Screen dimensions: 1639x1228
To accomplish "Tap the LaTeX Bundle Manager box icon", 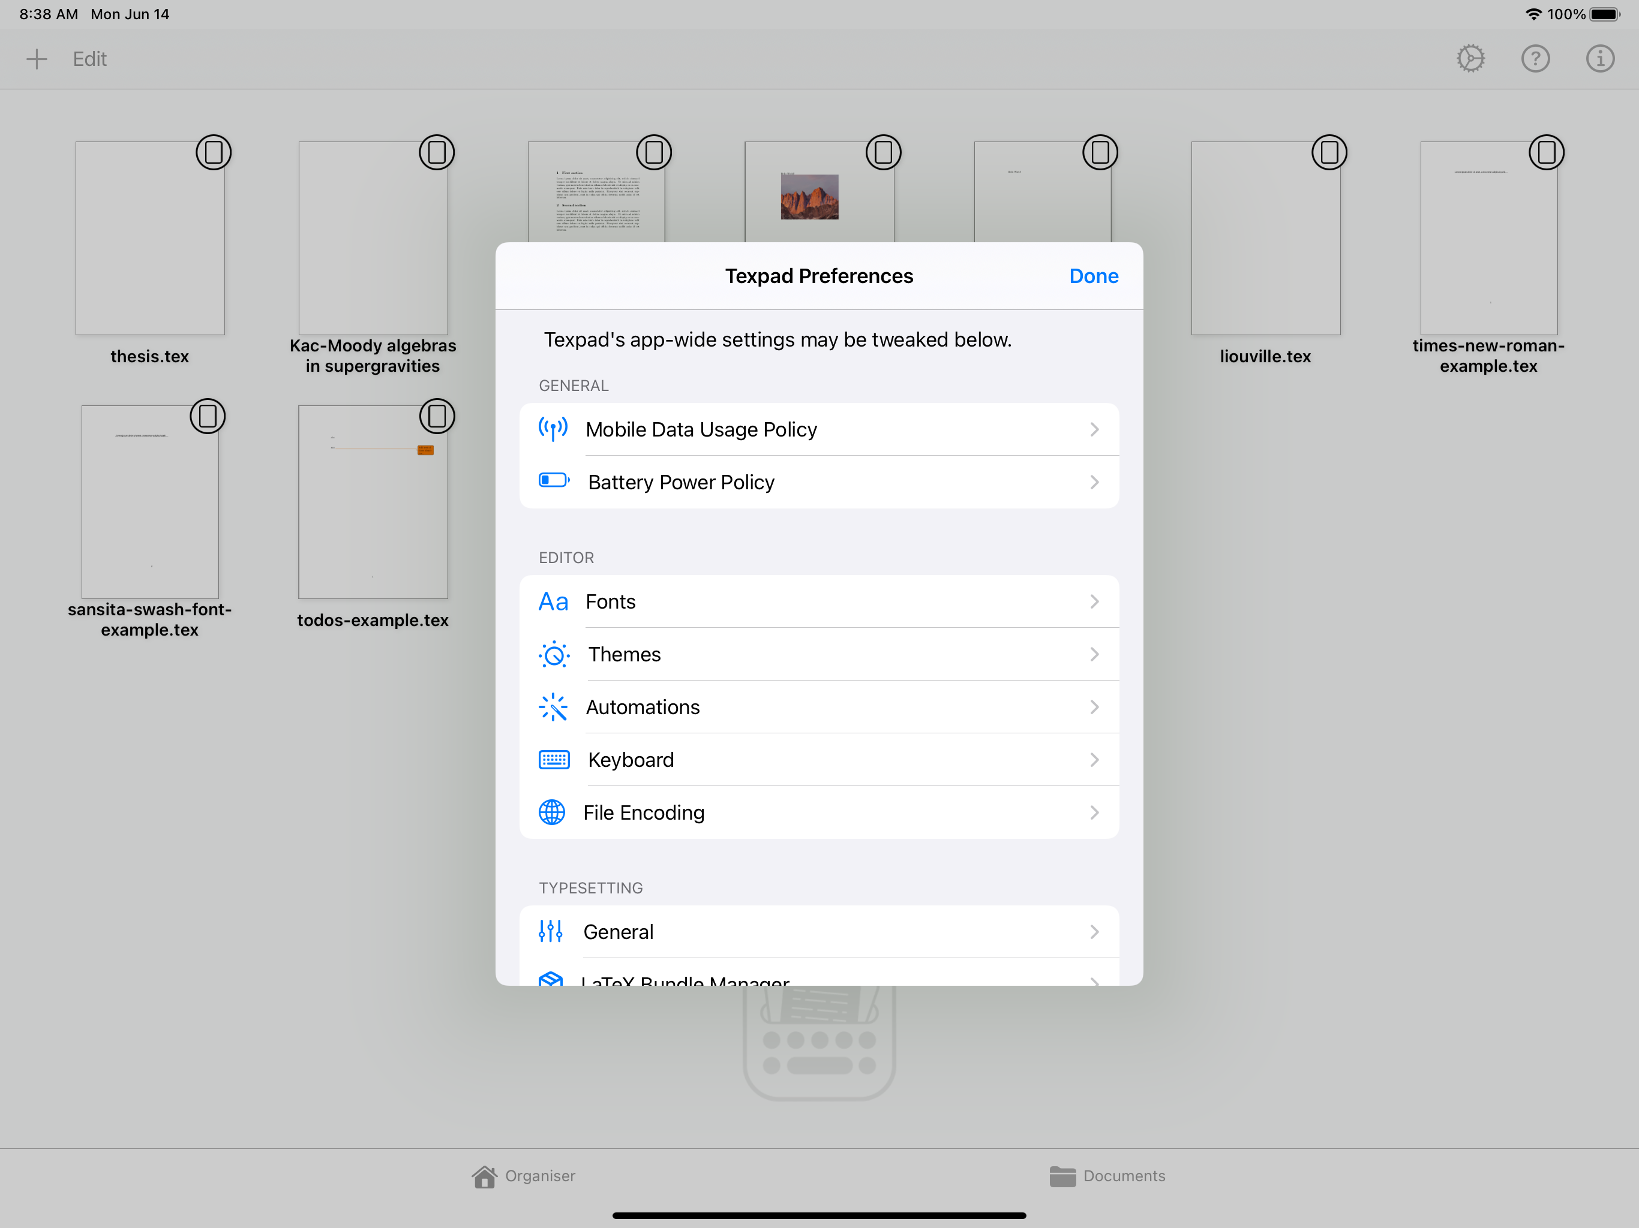I will (x=551, y=979).
